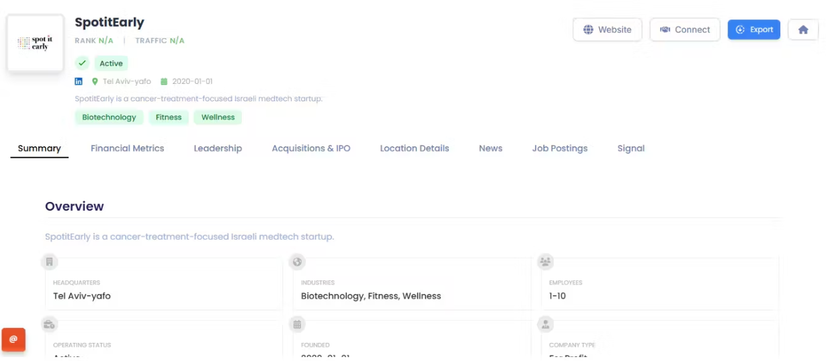Click the SpotitEarly logo thumbnail
The width and height of the screenshot is (826, 361).
36,43
